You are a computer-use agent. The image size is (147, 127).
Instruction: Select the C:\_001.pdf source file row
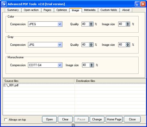tap(39, 85)
